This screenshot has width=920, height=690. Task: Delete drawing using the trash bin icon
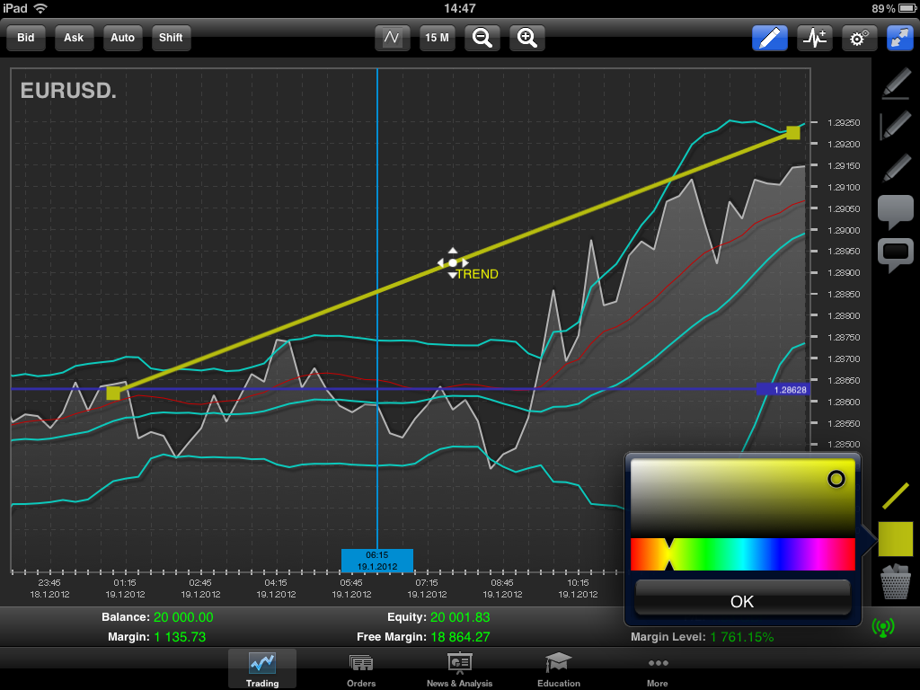[895, 582]
